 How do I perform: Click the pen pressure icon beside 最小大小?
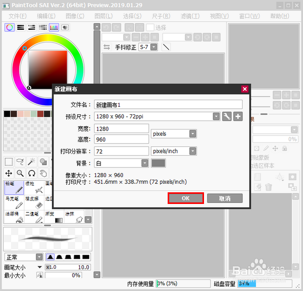tap(39, 275)
